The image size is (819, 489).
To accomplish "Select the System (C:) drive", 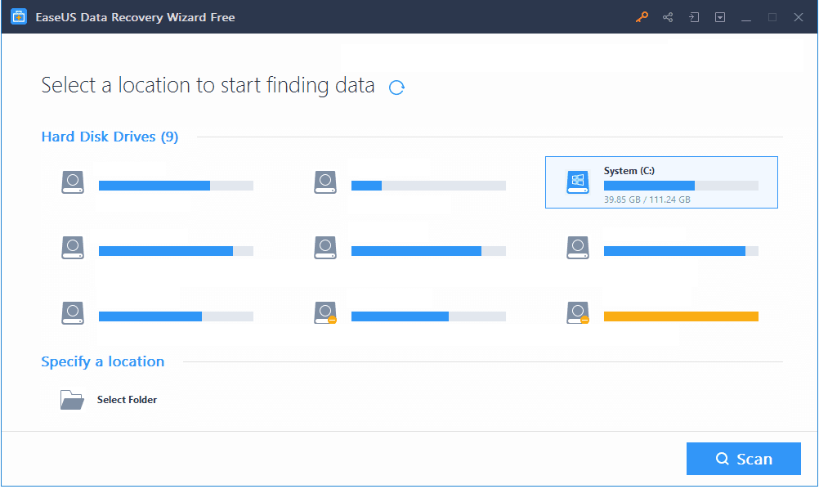I will click(x=661, y=182).
